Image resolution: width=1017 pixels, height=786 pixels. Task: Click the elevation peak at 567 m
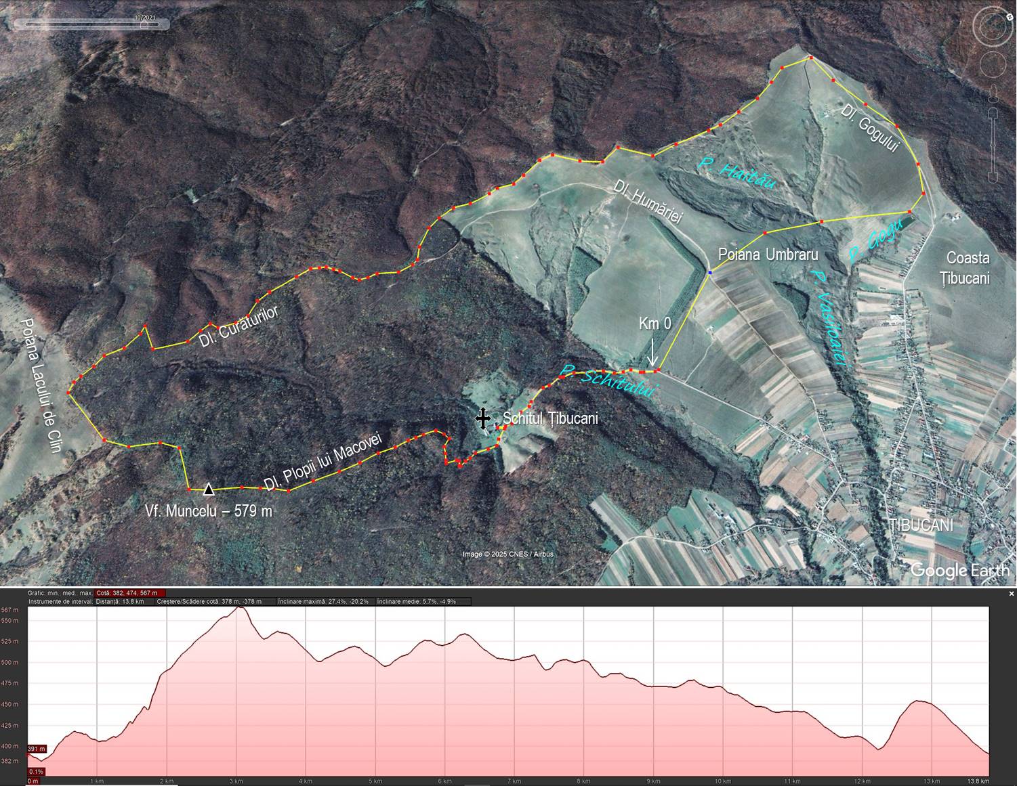pyautogui.click(x=239, y=608)
